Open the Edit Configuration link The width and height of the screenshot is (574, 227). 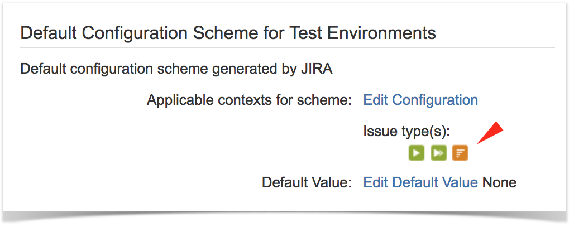point(420,100)
